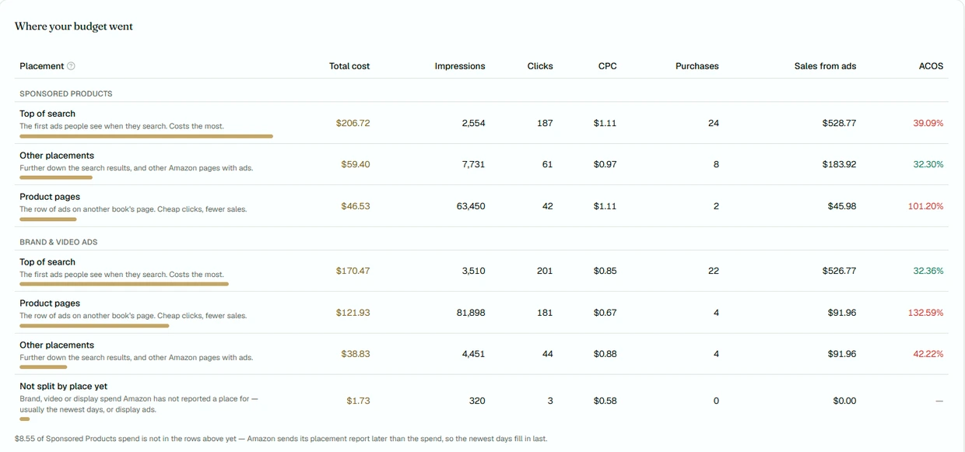This screenshot has height=452, width=965.
Task: Click the 187 clicks value
Action: click(545, 123)
